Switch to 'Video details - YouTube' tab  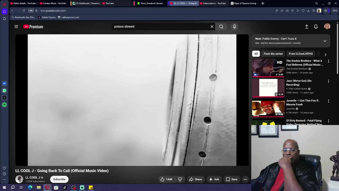coord(24,3)
